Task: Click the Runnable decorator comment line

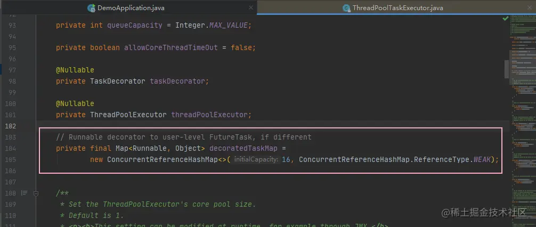Action: pyautogui.click(x=184, y=137)
